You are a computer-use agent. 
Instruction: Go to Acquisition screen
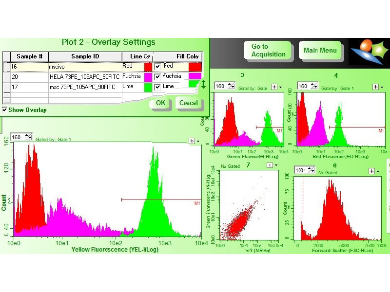coord(268,51)
